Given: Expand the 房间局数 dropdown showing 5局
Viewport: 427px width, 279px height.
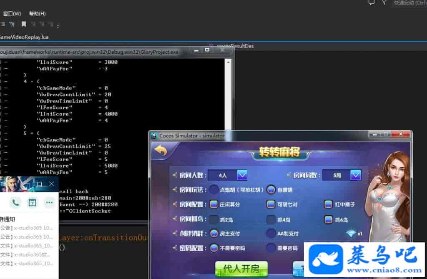Looking at the screenshot, I should 356,175.
